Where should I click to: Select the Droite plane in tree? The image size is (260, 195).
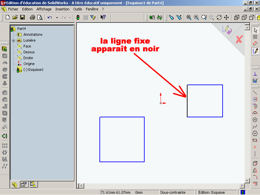pos(28,58)
